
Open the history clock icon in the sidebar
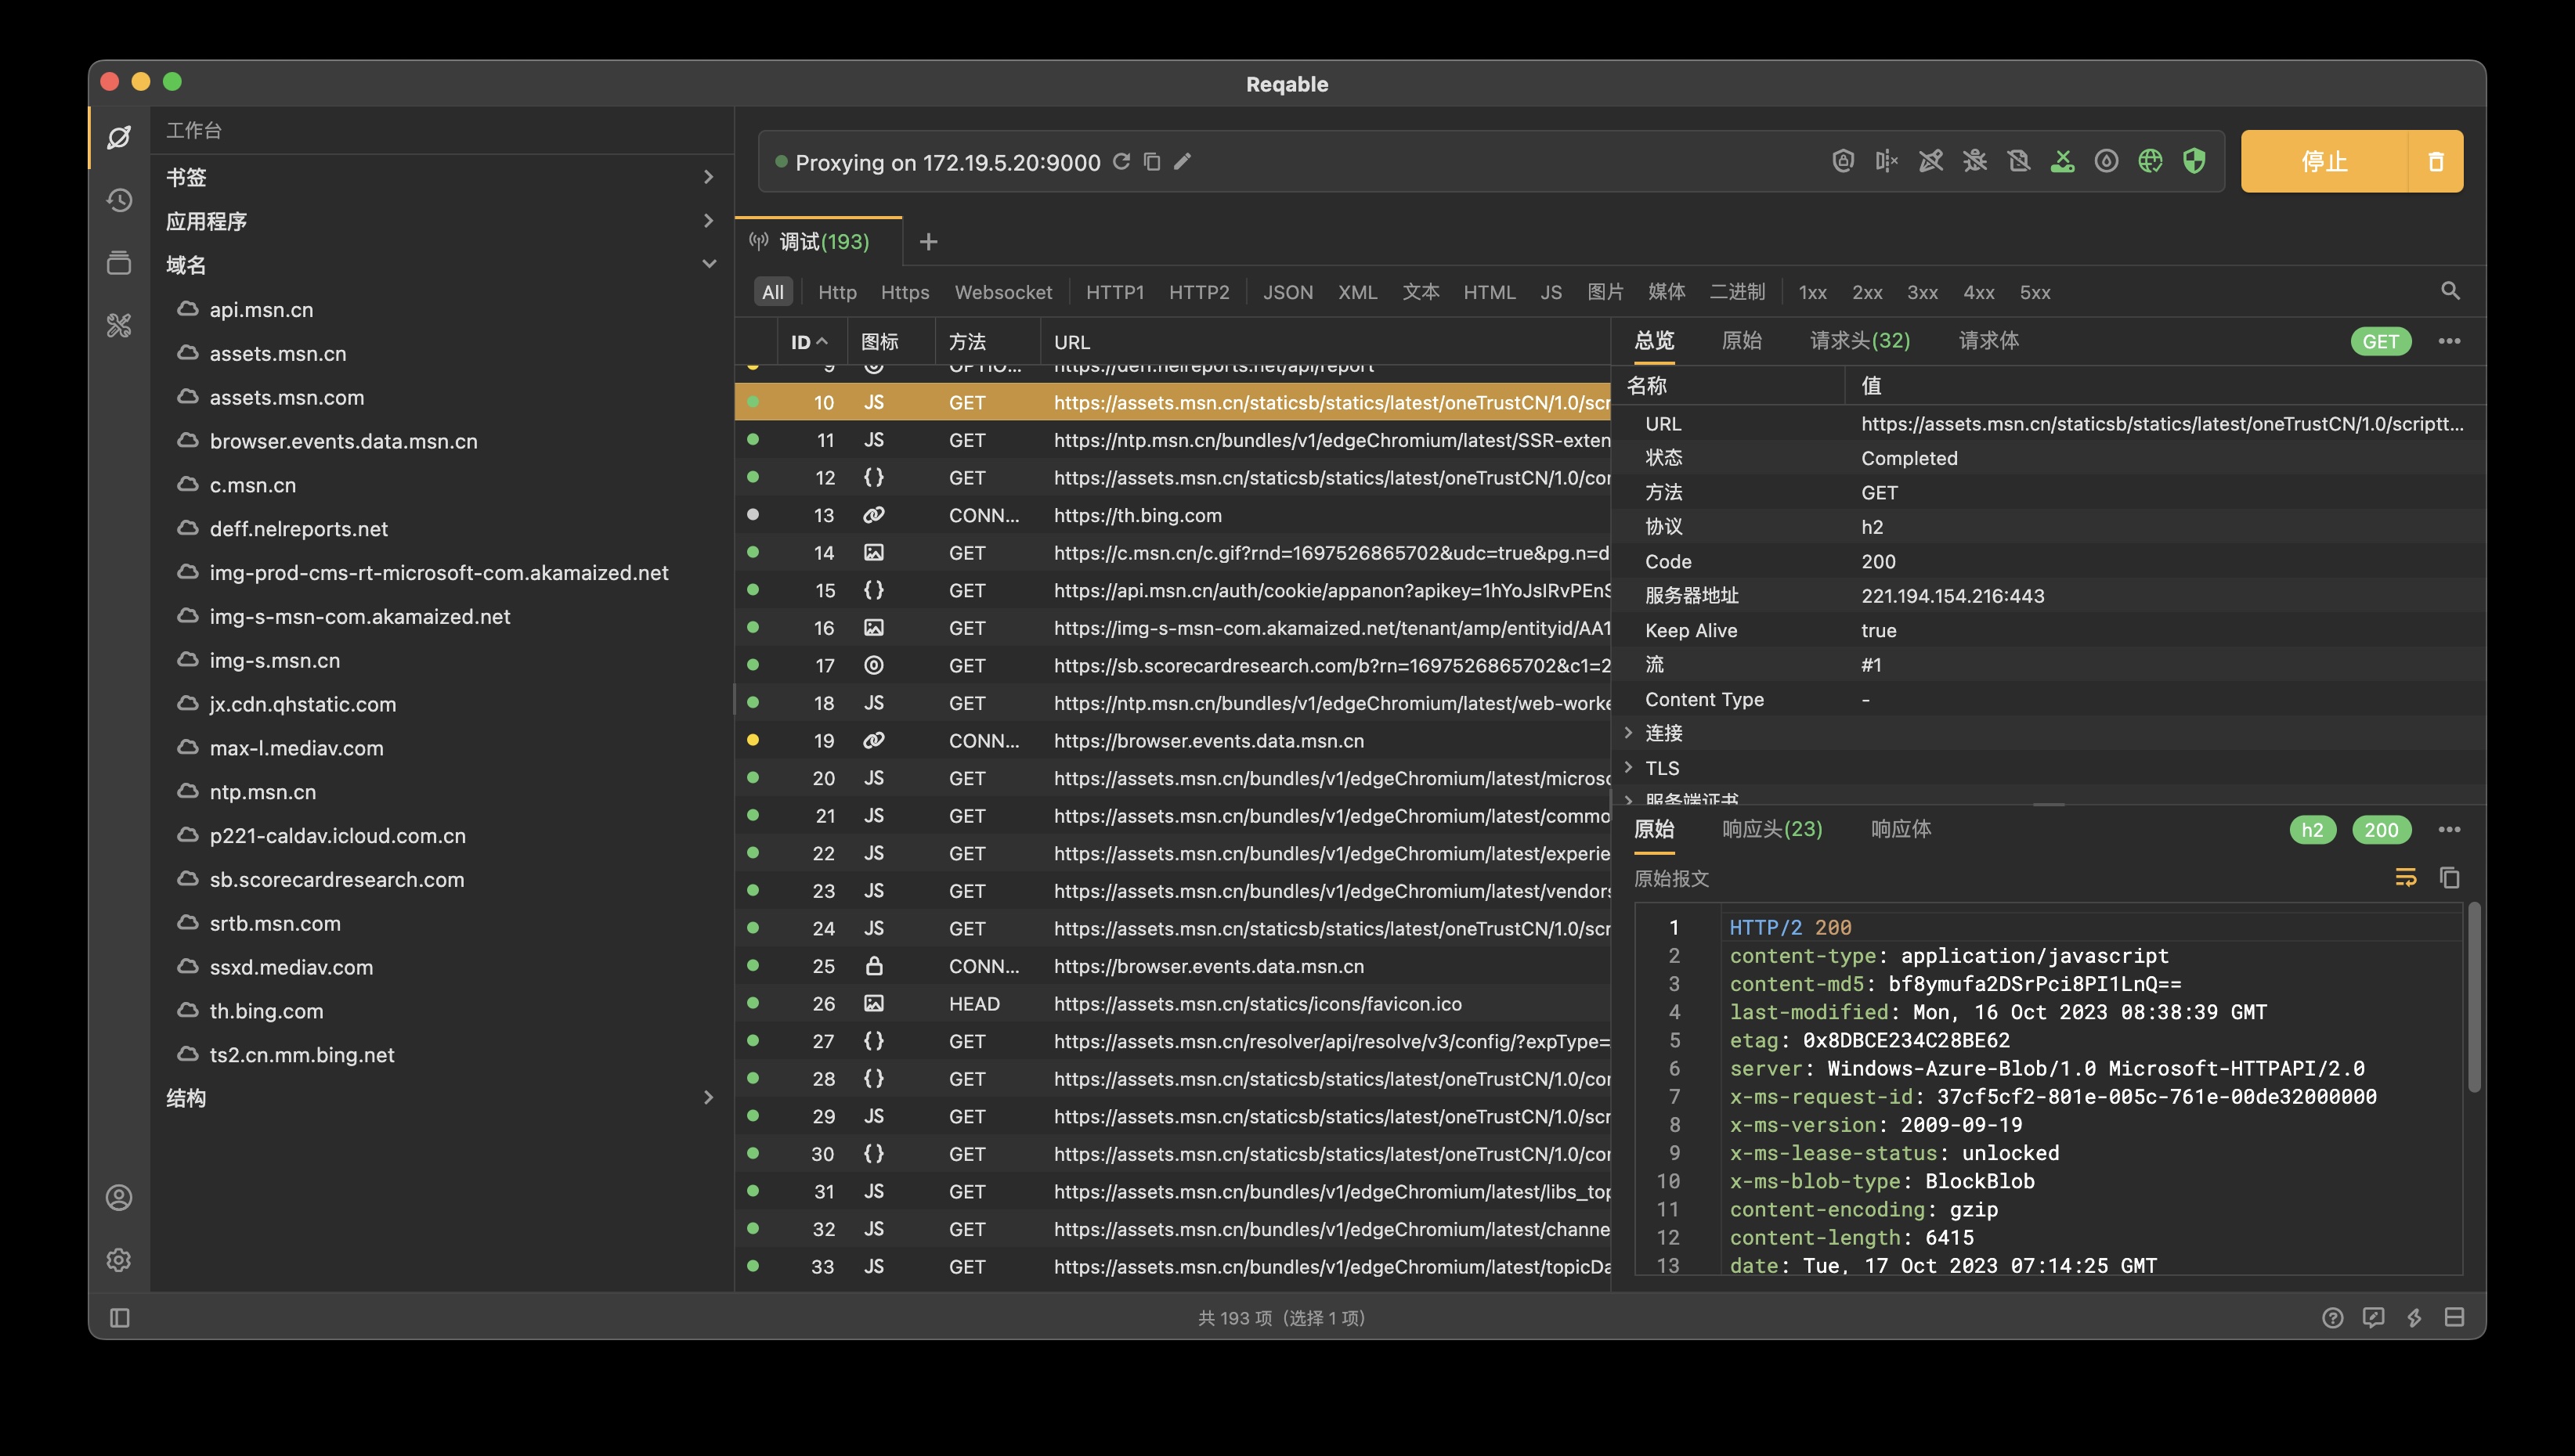tap(119, 200)
